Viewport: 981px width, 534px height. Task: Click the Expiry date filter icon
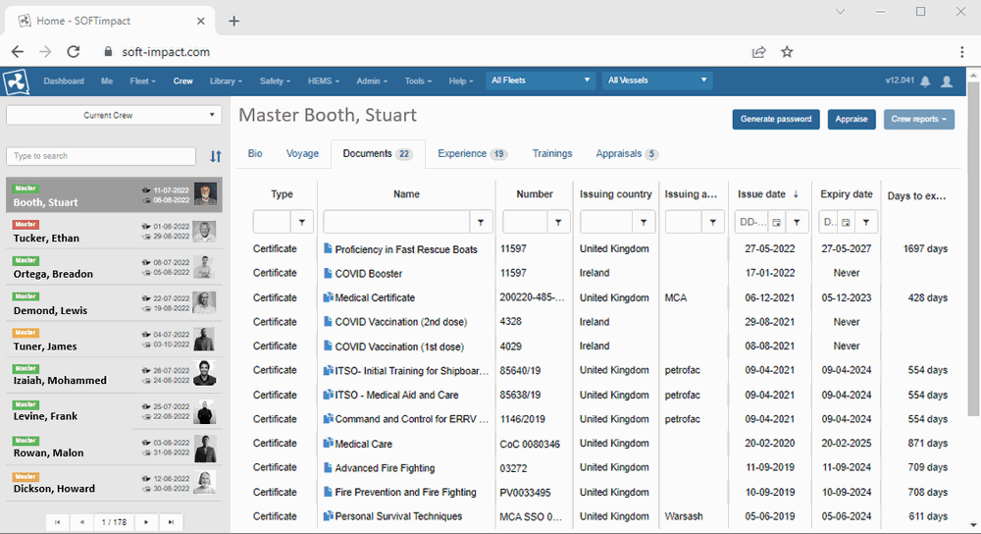point(866,222)
